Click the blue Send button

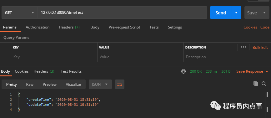click(x=221, y=13)
